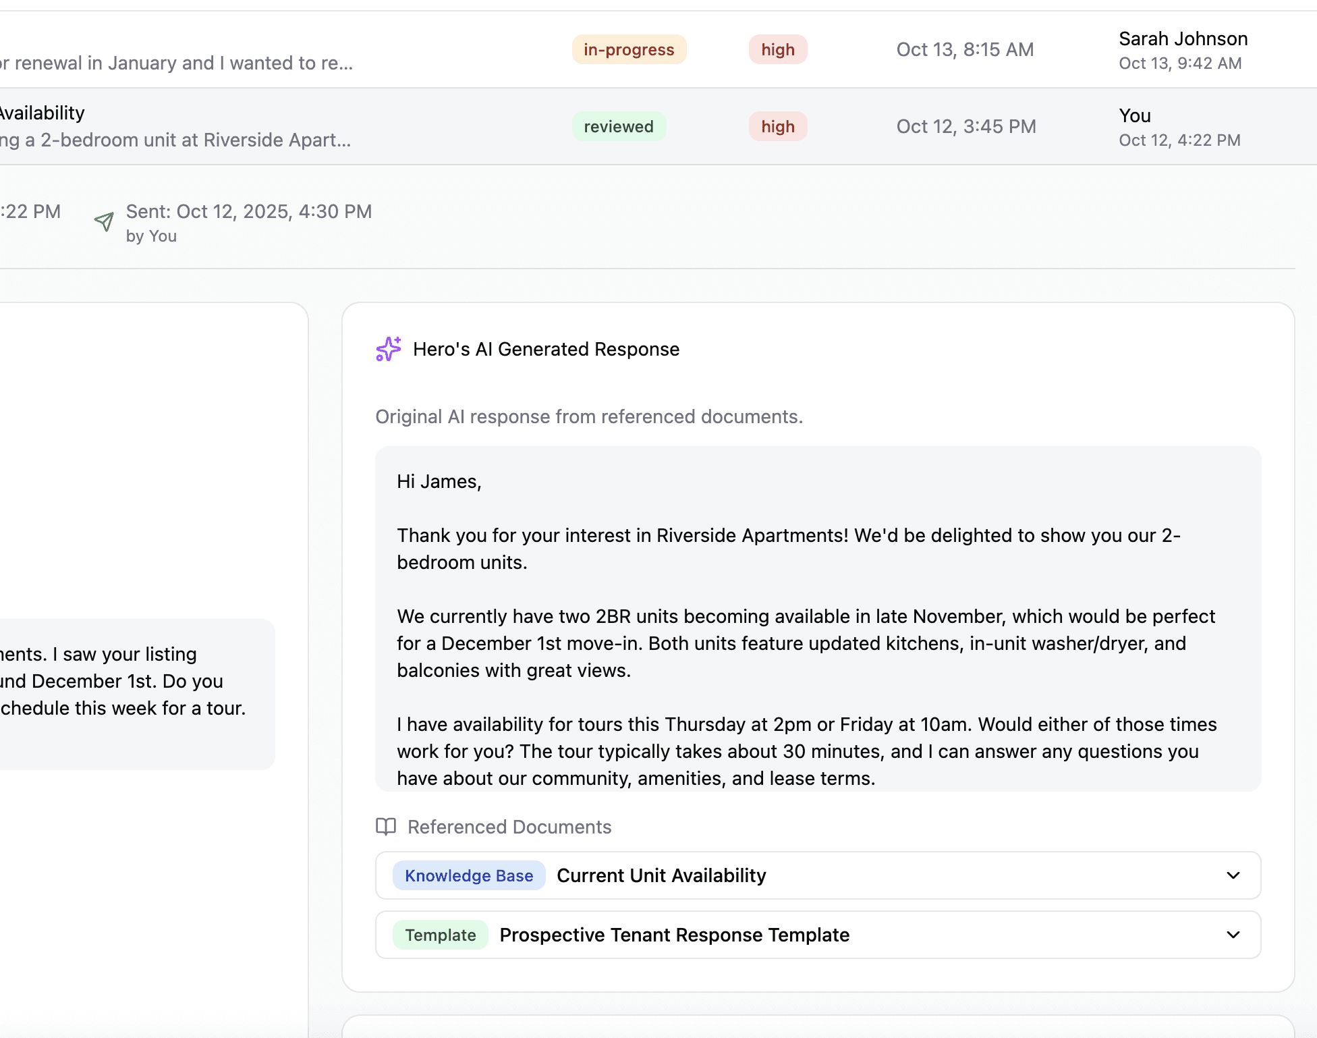
Task: Click the purple AI sparkle icon
Action: pyautogui.click(x=388, y=349)
